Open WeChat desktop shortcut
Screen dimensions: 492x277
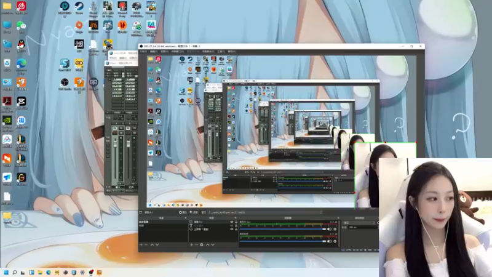[x=22, y=27]
